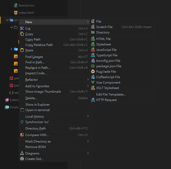Click the Pug/Jade File icon
The width and height of the screenshot is (171, 169).
(93, 72)
